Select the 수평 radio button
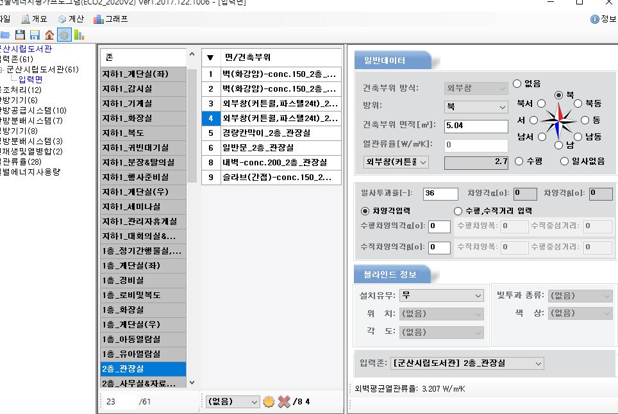The image size is (618, 414). [519, 161]
